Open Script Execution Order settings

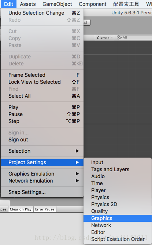tap(118, 239)
